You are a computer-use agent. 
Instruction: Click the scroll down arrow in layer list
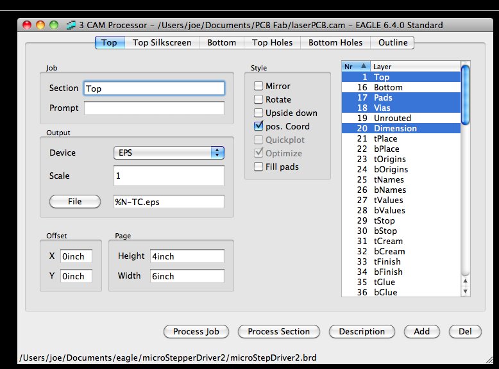(465, 291)
